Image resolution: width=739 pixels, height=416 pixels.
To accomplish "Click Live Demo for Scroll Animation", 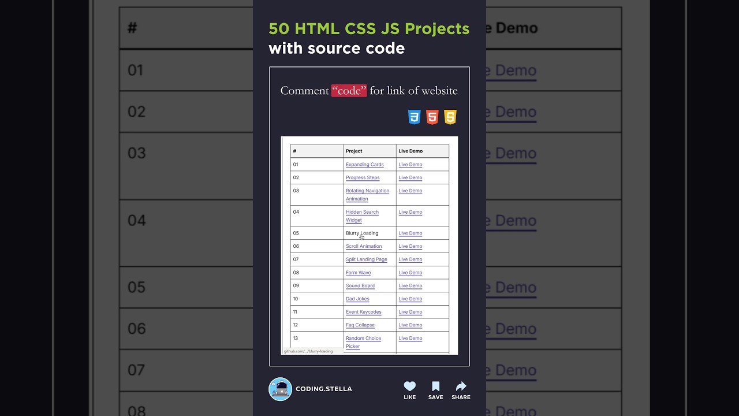I will (x=410, y=247).
